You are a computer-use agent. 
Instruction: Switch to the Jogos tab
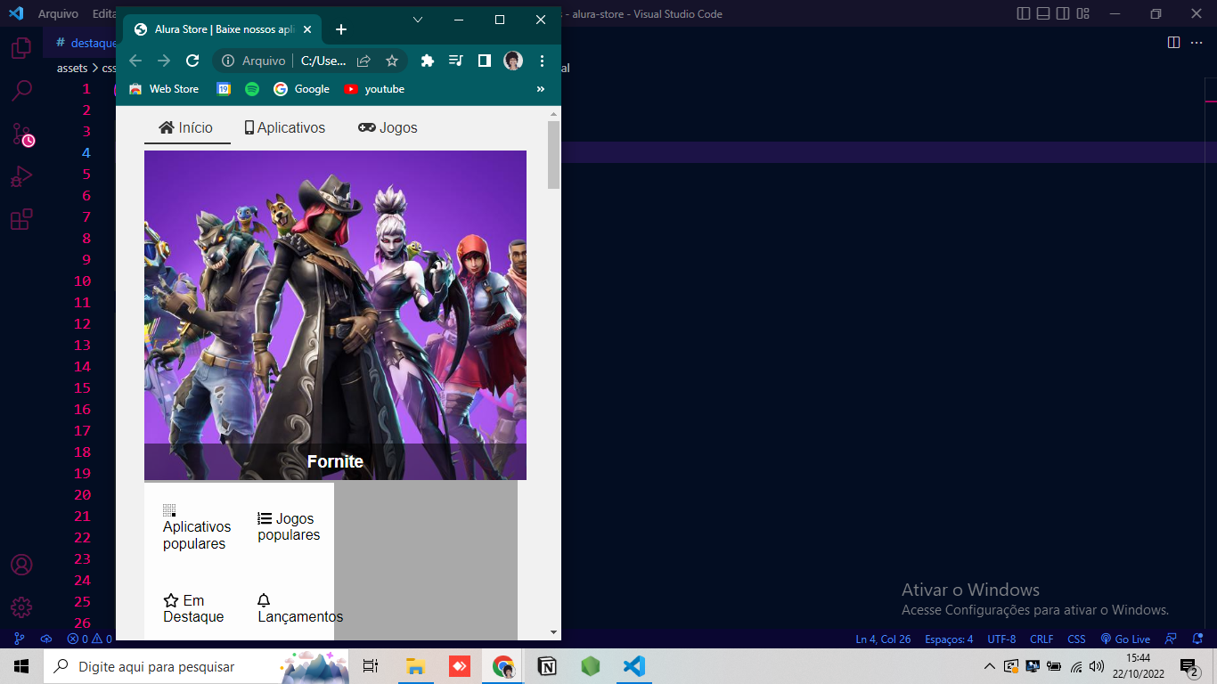point(388,127)
